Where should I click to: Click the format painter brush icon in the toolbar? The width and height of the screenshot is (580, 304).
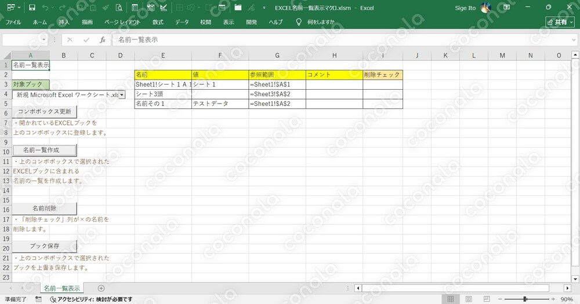[106, 8]
